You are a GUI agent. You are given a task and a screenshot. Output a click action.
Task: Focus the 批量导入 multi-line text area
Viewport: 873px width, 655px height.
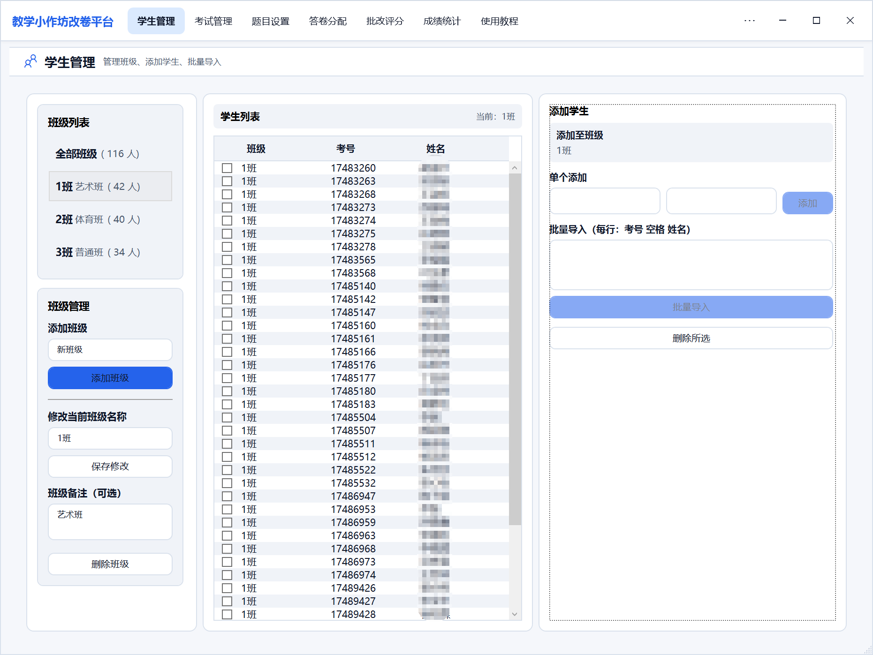click(x=691, y=265)
